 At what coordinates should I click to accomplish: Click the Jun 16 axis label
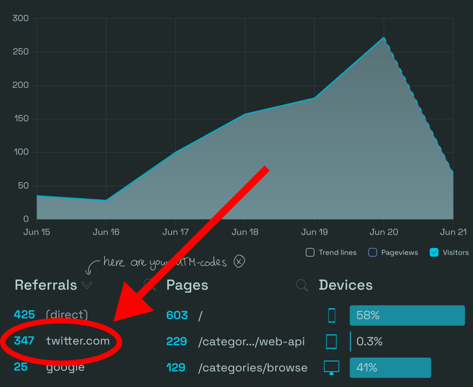[x=106, y=232]
